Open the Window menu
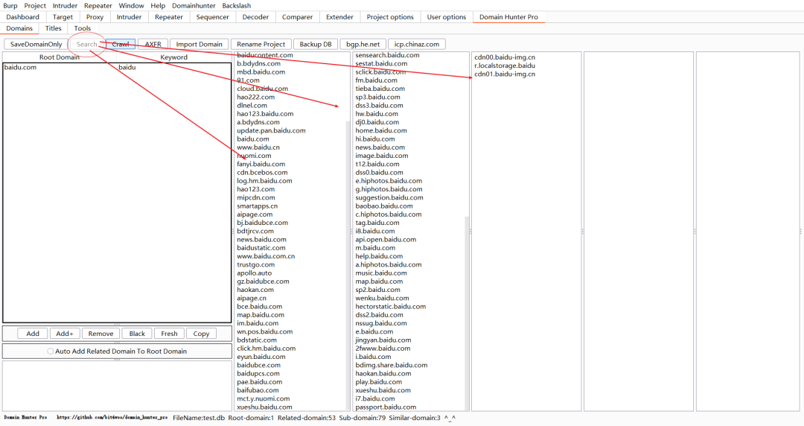The width and height of the screenshot is (804, 426). (131, 6)
